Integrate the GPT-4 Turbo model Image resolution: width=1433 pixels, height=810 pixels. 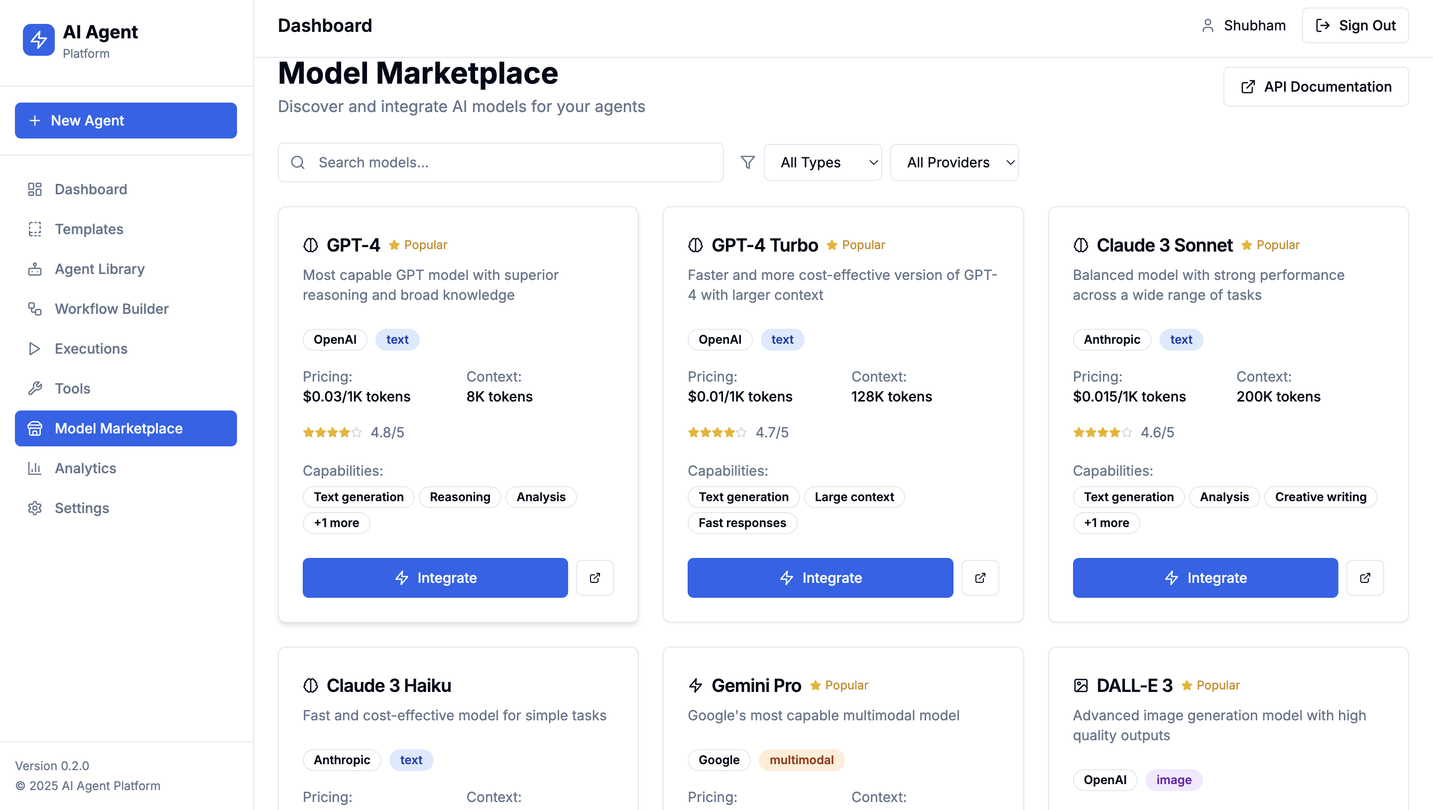[x=820, y=578]
